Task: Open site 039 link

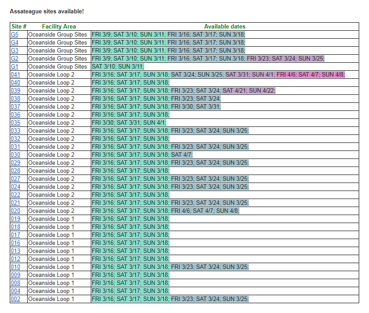Action: click(15, 90)
